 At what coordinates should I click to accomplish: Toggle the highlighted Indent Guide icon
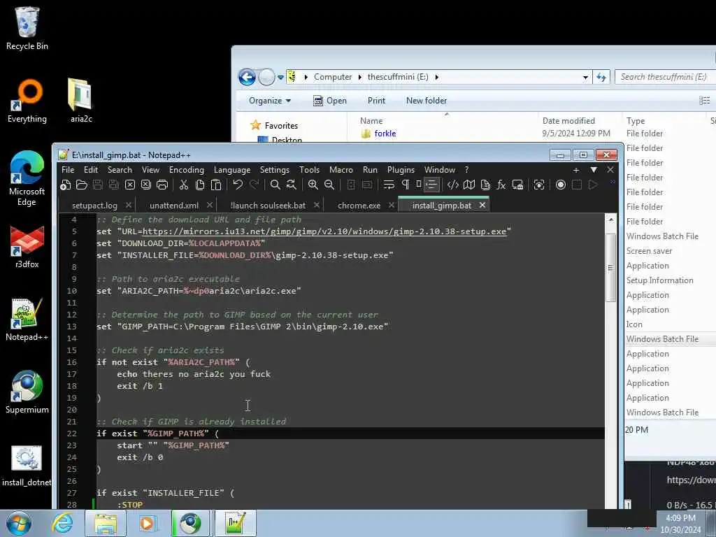[x=431, y=185]
